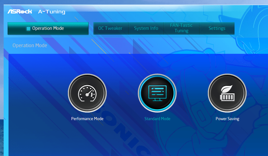Open the Operation Mode tab

coord(48,28)
